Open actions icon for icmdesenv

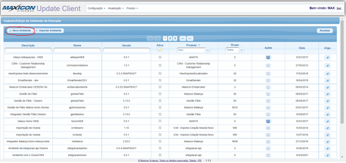tap(268, 128)
